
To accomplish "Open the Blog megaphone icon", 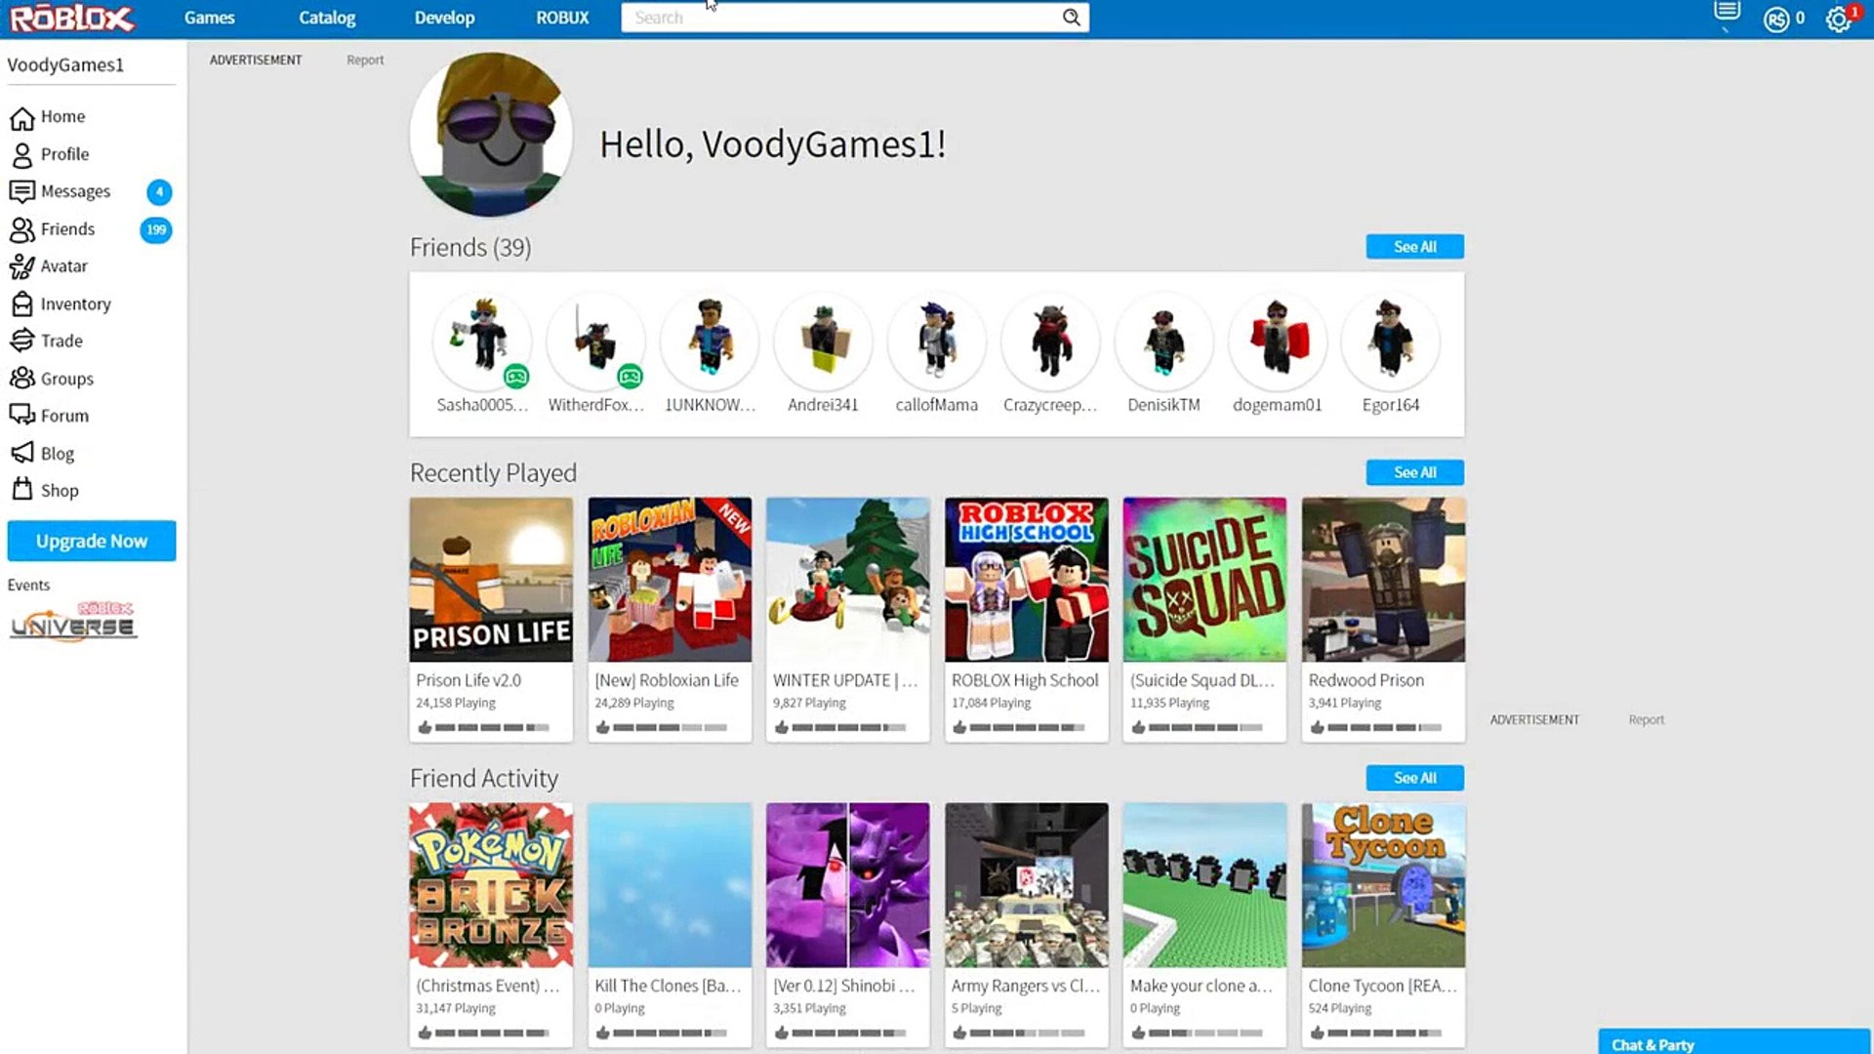I will pyautogui.click(x=21, y=453).
